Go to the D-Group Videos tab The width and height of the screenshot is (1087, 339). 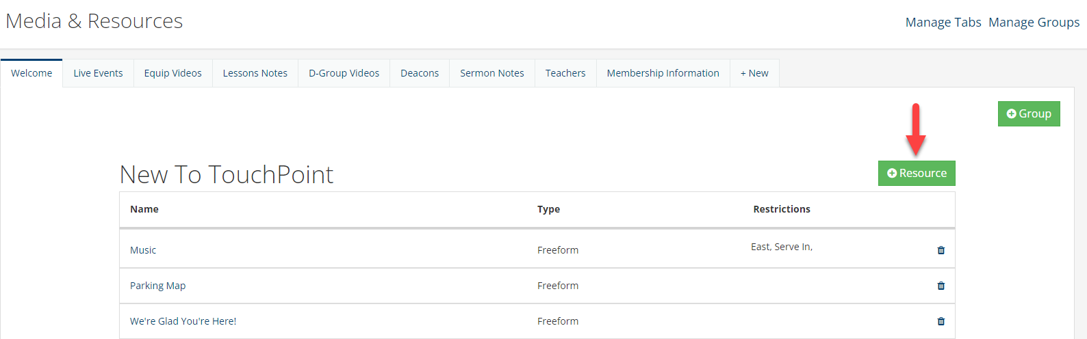point(344,73)
